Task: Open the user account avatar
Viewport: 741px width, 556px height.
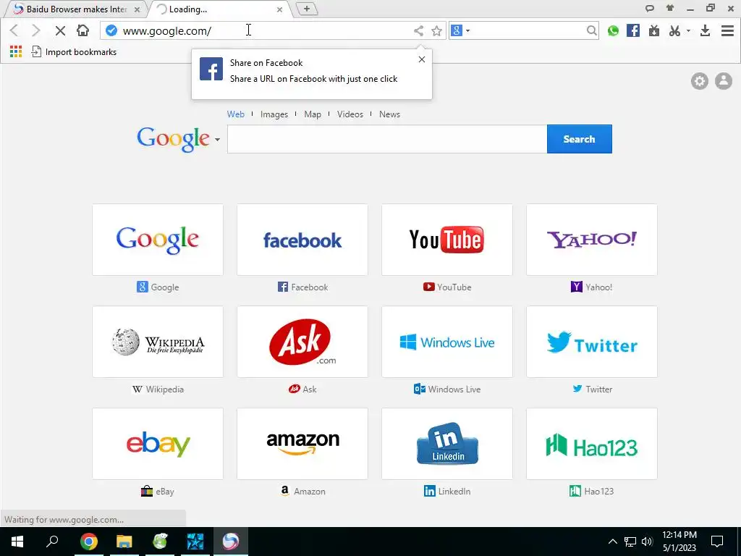Action: (723, 81)
